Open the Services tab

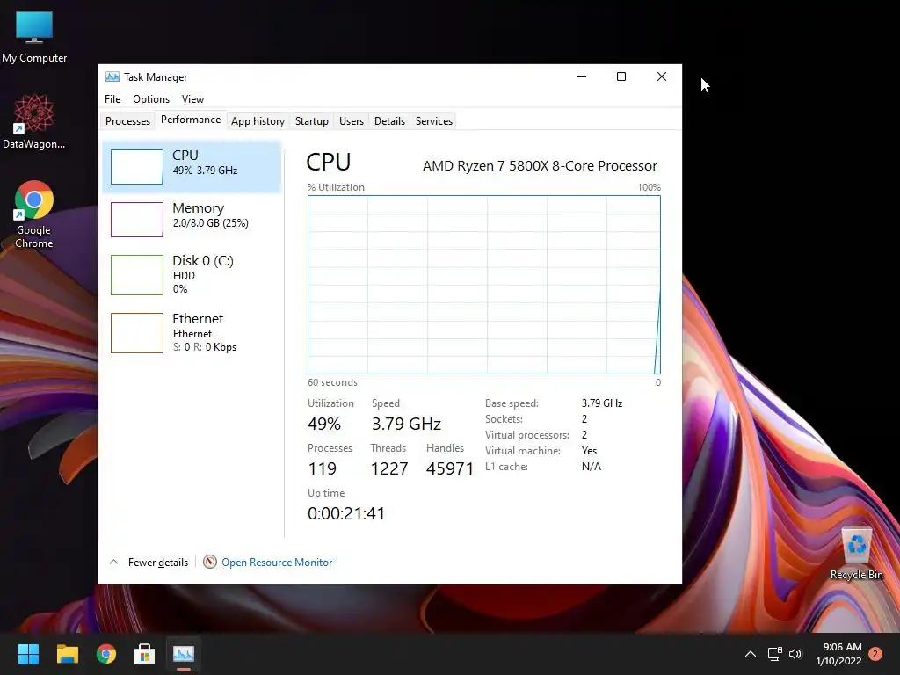click(434, 121)
